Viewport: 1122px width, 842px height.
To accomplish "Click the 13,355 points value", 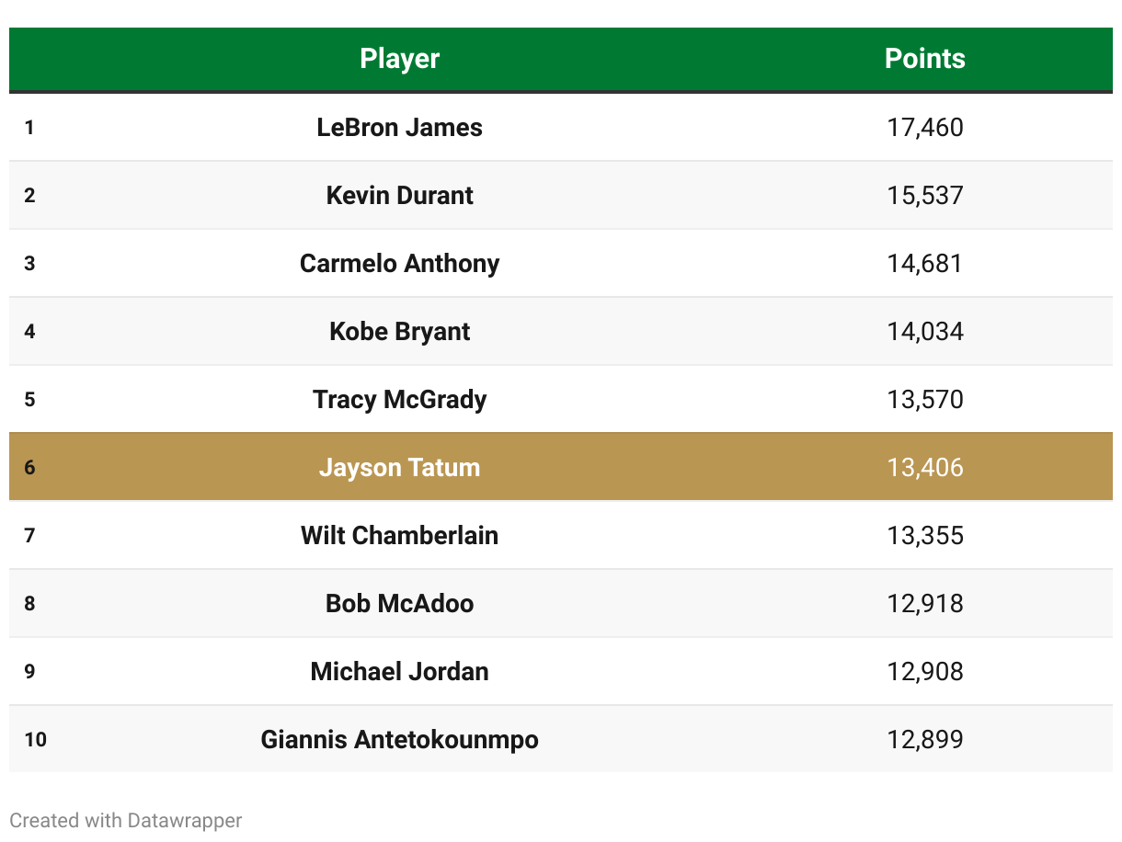I will point(925,535).
